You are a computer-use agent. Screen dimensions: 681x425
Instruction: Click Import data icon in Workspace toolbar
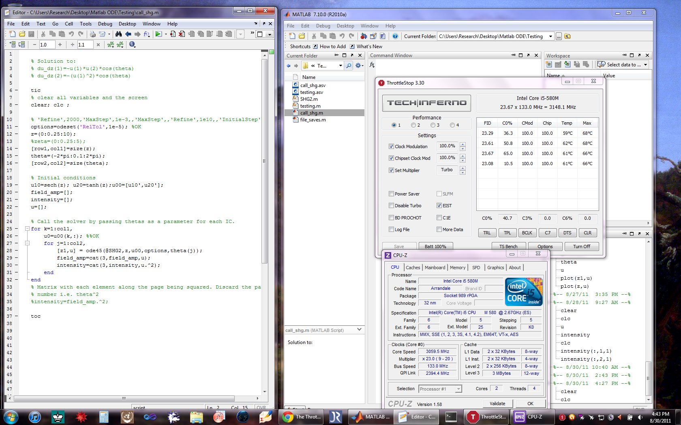pos(567,64)
